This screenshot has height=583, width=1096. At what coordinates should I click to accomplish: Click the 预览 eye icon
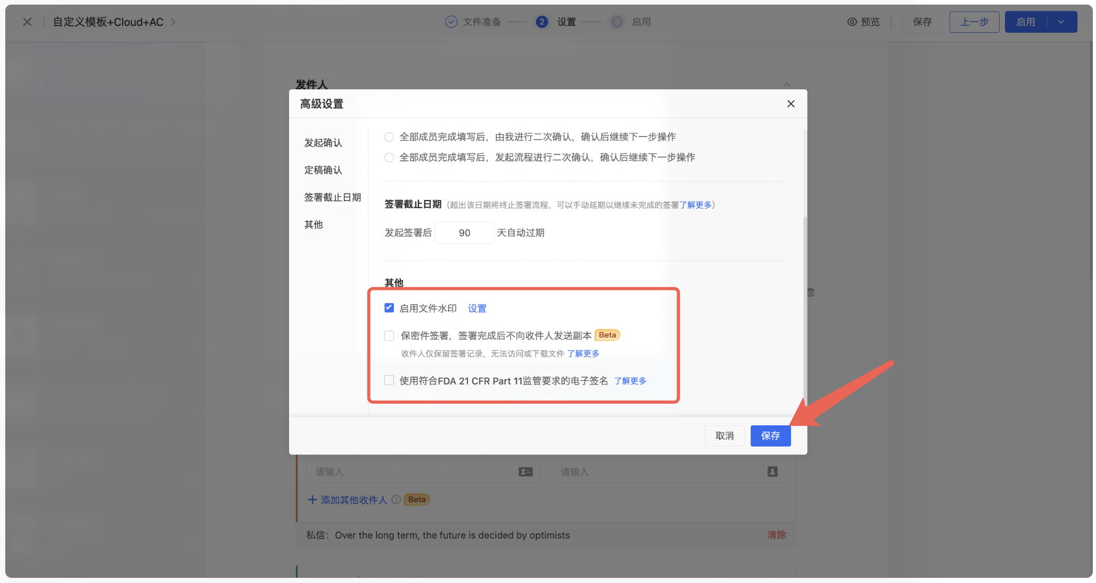[852, 22]
